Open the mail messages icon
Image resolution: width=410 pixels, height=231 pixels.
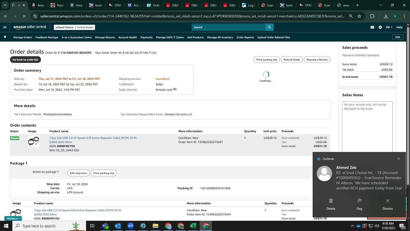[x=372, y=27]
